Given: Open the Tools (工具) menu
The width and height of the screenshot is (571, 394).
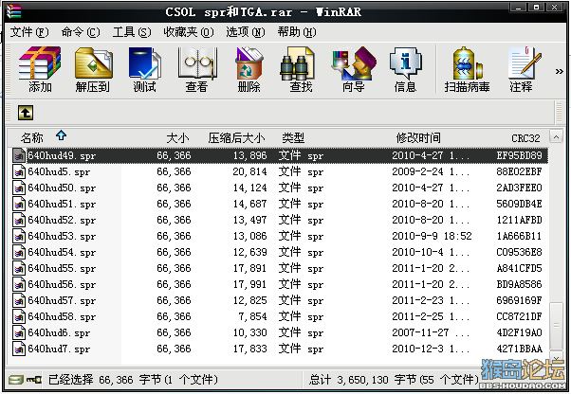Looking at the screenshot, I should coord(132,32).
